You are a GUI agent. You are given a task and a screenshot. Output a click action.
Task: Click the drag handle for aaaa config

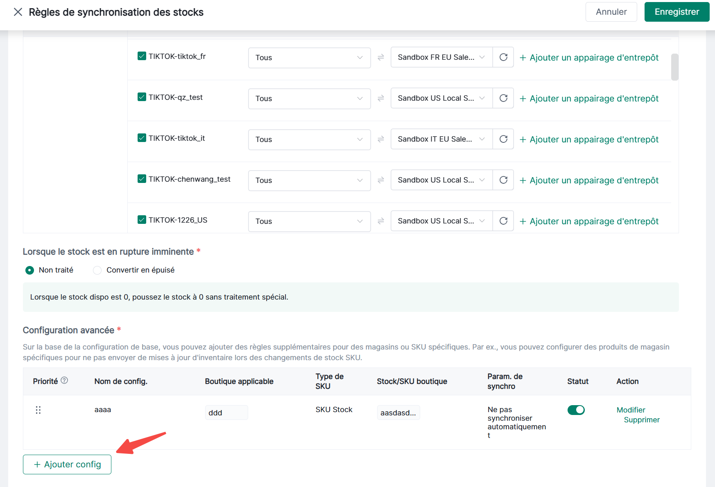coord(38,410)
